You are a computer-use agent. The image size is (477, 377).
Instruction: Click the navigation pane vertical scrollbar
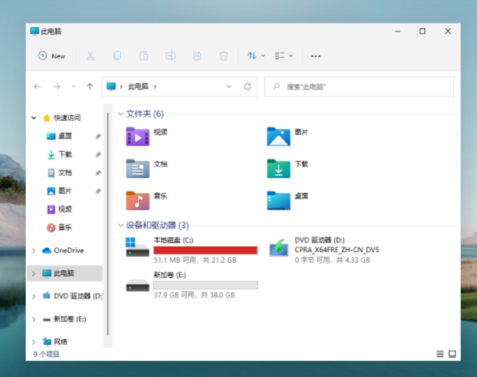click(106, 225)
